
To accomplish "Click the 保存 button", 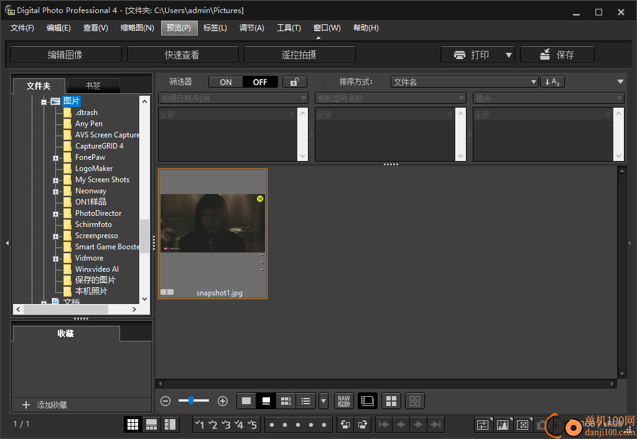I will [557, 55].
